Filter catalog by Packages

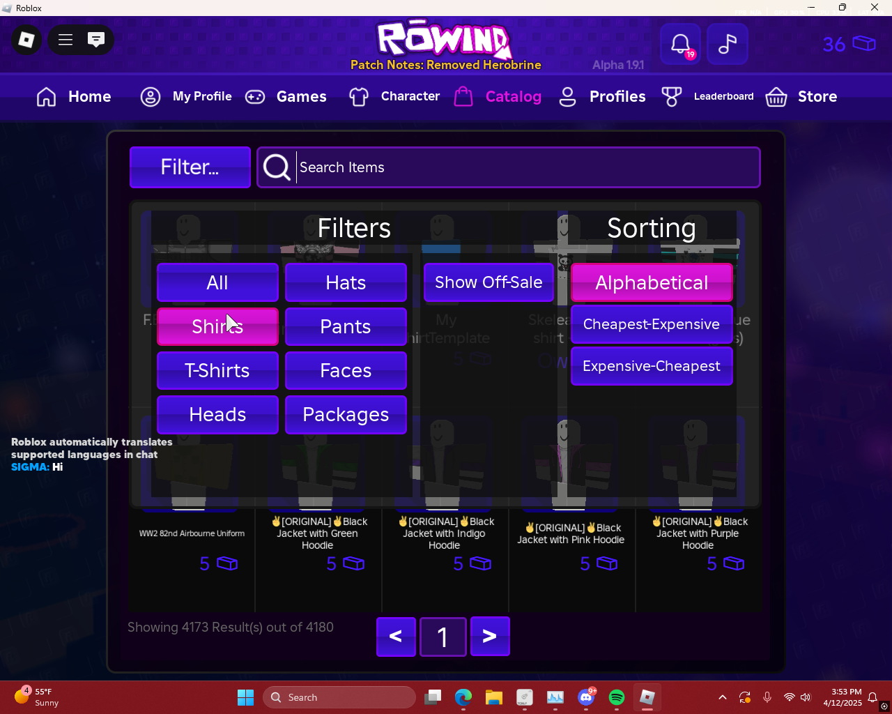(346, 414)
